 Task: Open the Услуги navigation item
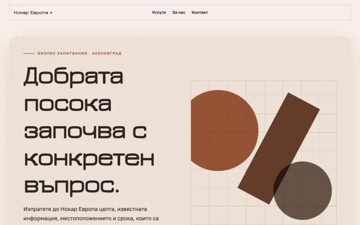coord(159,13)
